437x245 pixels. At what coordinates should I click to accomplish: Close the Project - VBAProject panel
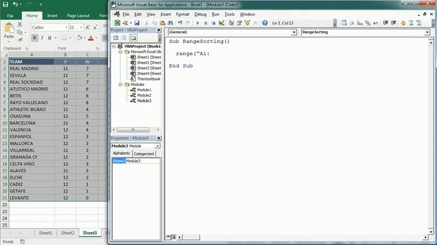[x=159, y=30]
